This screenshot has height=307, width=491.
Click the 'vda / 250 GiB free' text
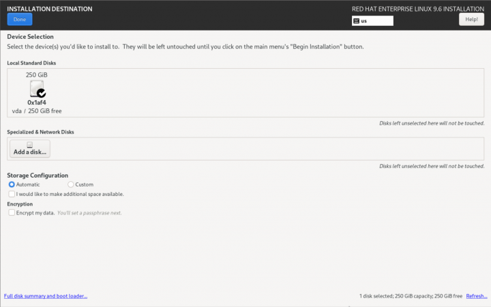[37, 110]
